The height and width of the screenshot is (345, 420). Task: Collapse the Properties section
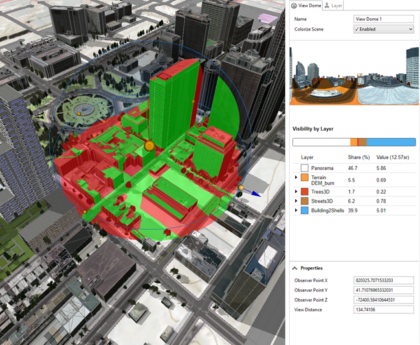295,268
